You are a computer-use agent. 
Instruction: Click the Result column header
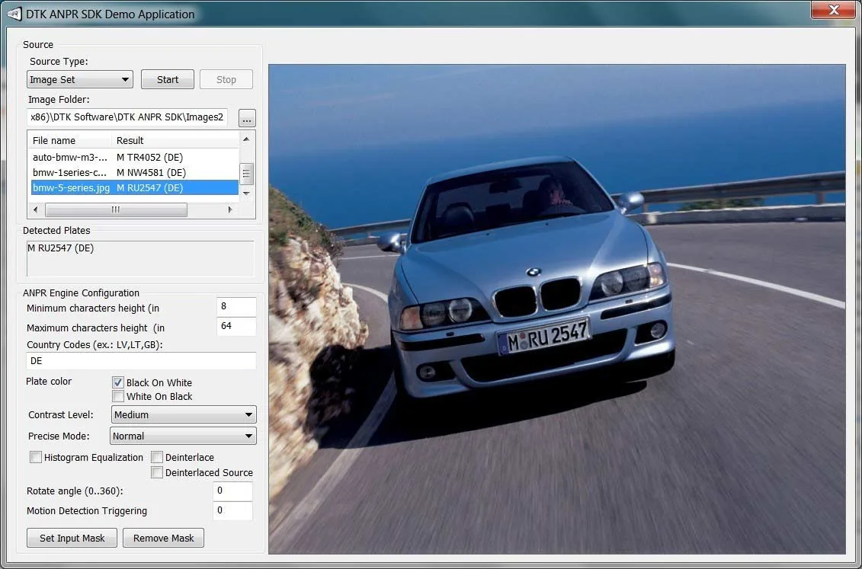tap(175, 140)
